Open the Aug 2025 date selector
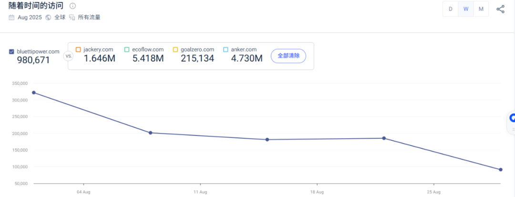This screenshot has width=515, height=197. tap(29, 17)
